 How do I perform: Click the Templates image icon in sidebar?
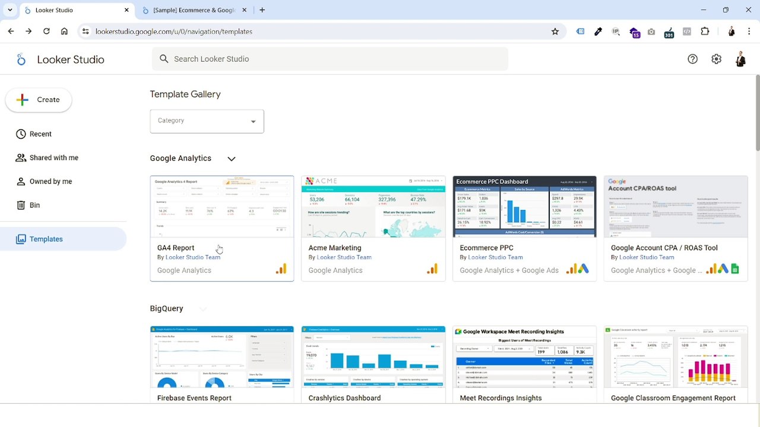(21, 239)
